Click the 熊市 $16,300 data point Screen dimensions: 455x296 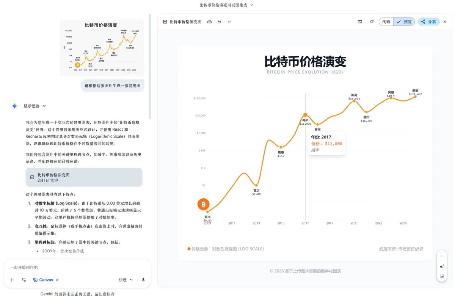[367, 112]
